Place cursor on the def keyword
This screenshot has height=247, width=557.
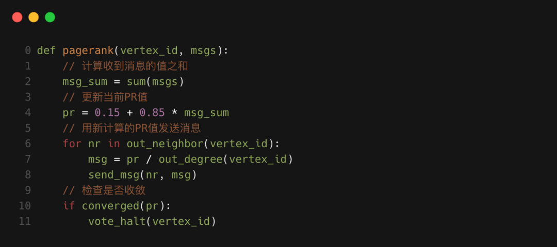point(46,50)
